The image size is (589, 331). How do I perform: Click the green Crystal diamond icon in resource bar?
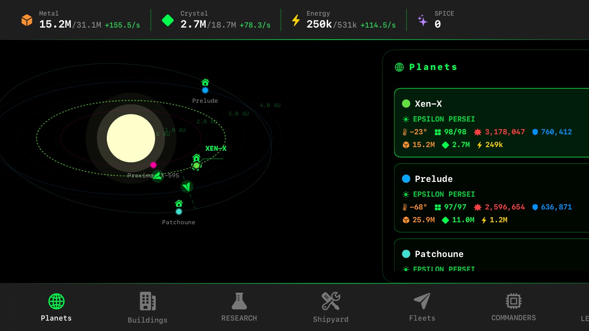(168, 20)
